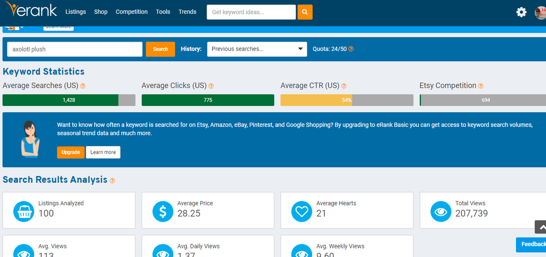The height and width of the screenshot is (257, 546).
Task: Click help icon beside Average Clicks (US)
Action: tap(211, 86)
